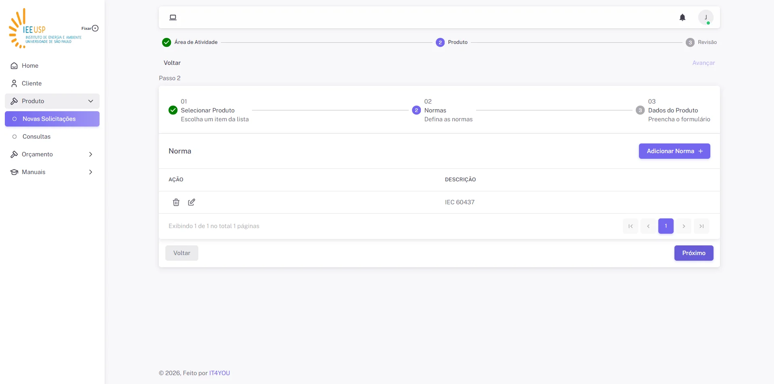Click the Adicionar Norma button
The image size is (774, 384).
point(674,151)
